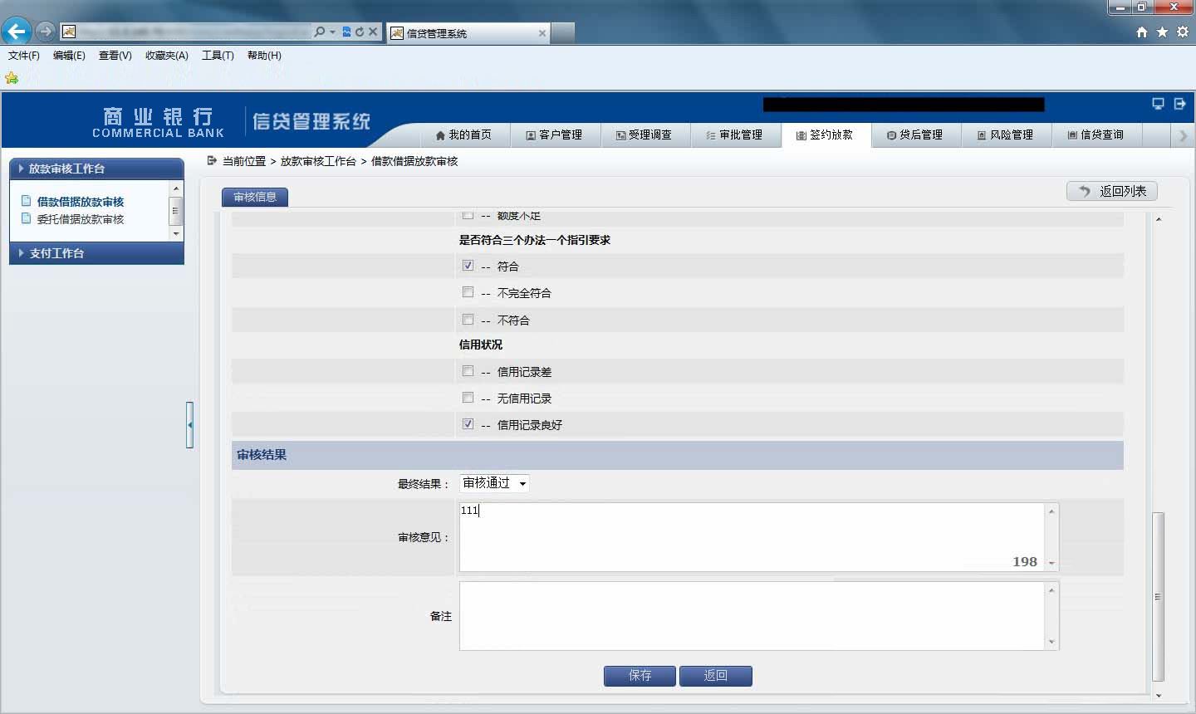Click the 备注 textarea scroll-down arrow

pyautogui.click(x=1051, y=642)
